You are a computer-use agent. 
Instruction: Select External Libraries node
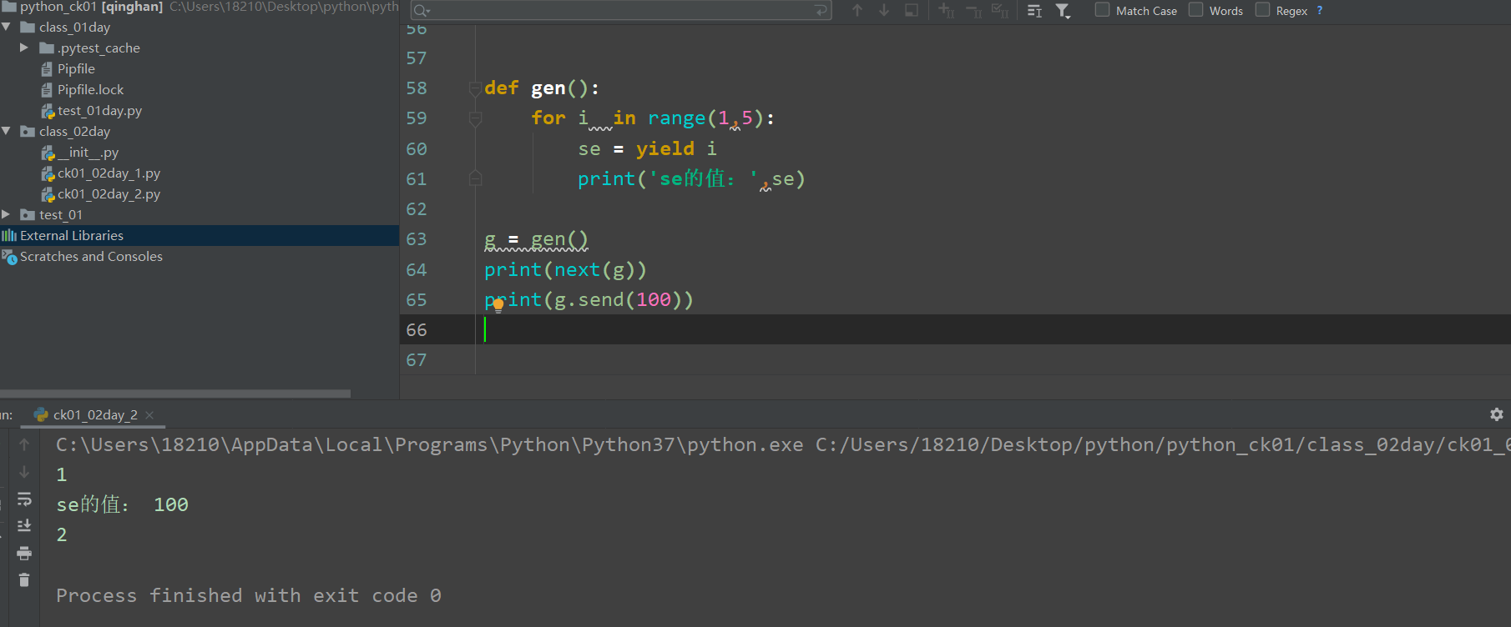[x=72, y=235]
